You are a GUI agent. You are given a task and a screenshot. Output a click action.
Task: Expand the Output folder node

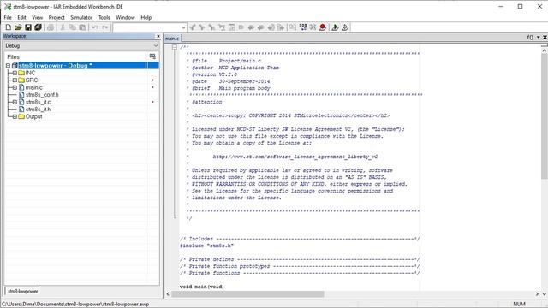15,116
